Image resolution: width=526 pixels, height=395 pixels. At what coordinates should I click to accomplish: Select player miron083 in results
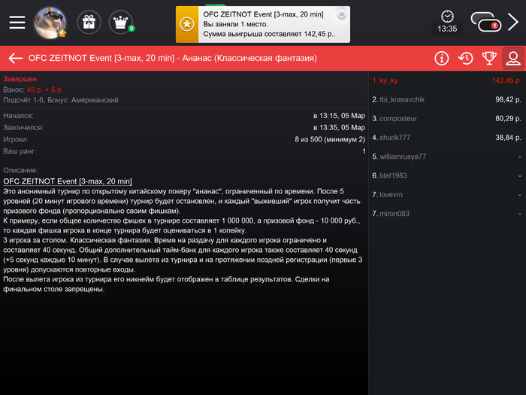click(x=447, y=213)
